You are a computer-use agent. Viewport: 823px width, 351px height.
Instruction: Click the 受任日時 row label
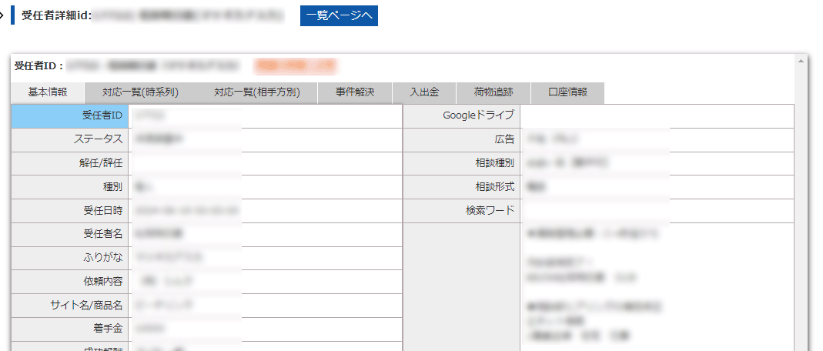(x=70, y=210)
